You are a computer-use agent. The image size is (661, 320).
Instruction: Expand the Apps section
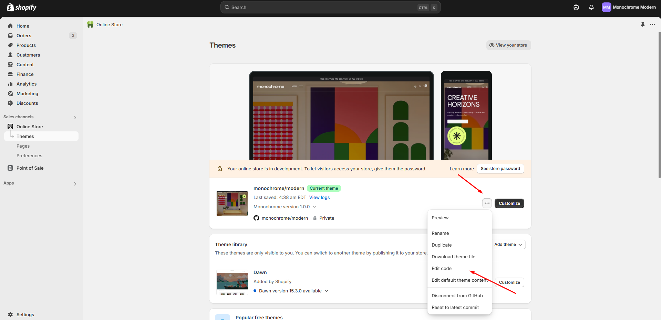click(75, 183)
